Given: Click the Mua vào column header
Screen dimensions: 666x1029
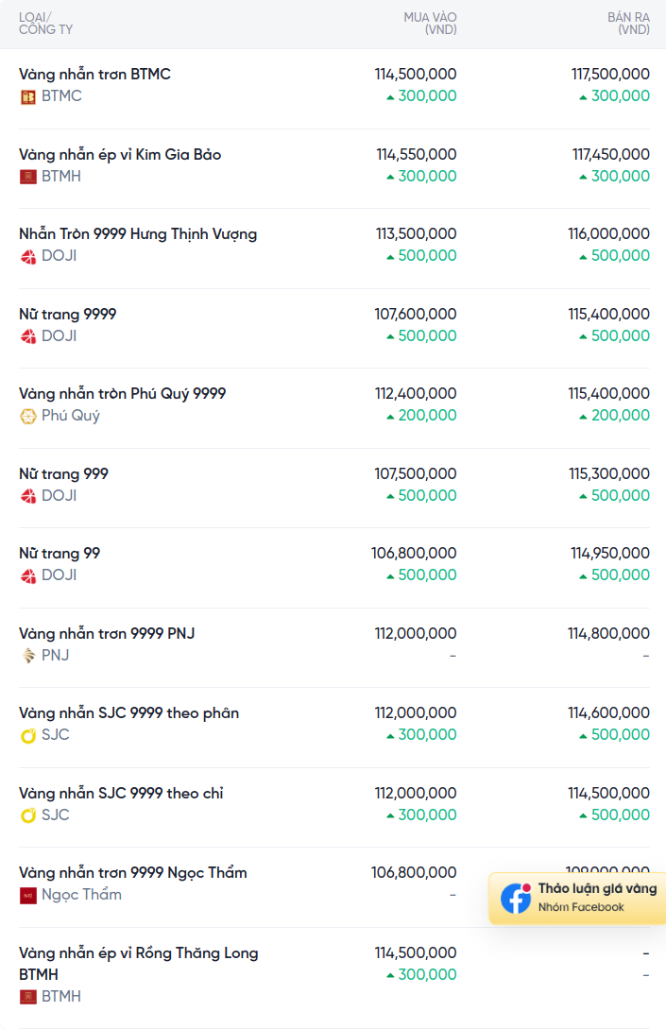Looking at the screenshot, I should 430,24.
